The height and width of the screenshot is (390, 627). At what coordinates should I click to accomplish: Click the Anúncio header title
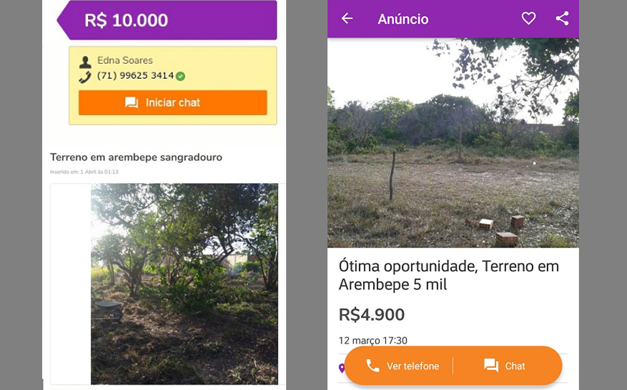pos(403,19)
